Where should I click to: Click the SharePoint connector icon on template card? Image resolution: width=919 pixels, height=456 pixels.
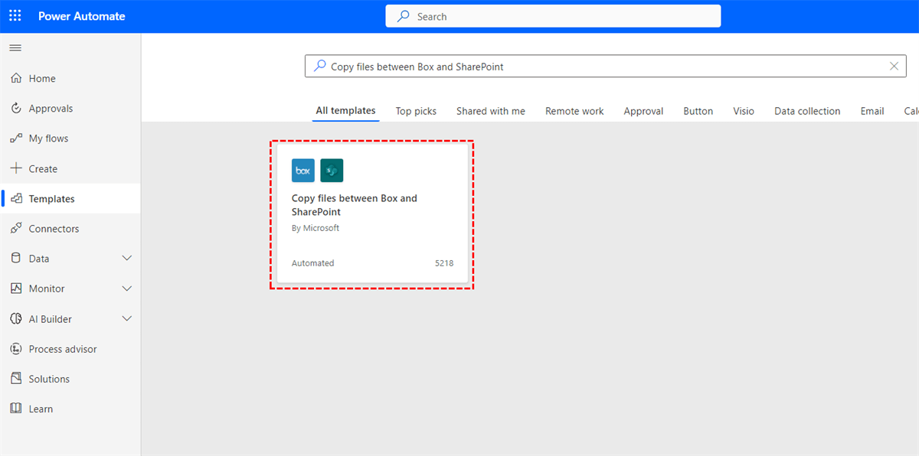point(332,171)
